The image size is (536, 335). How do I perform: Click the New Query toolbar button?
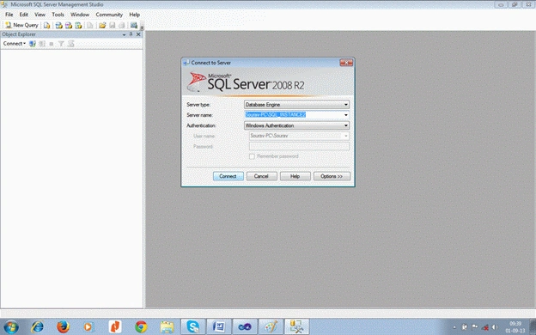click(x=21, y=25)
